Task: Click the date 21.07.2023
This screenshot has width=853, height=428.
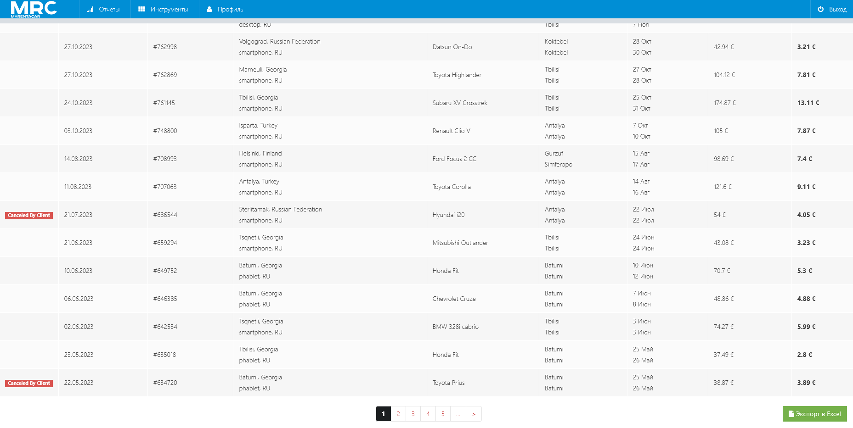Action: [x=78, y=215]
